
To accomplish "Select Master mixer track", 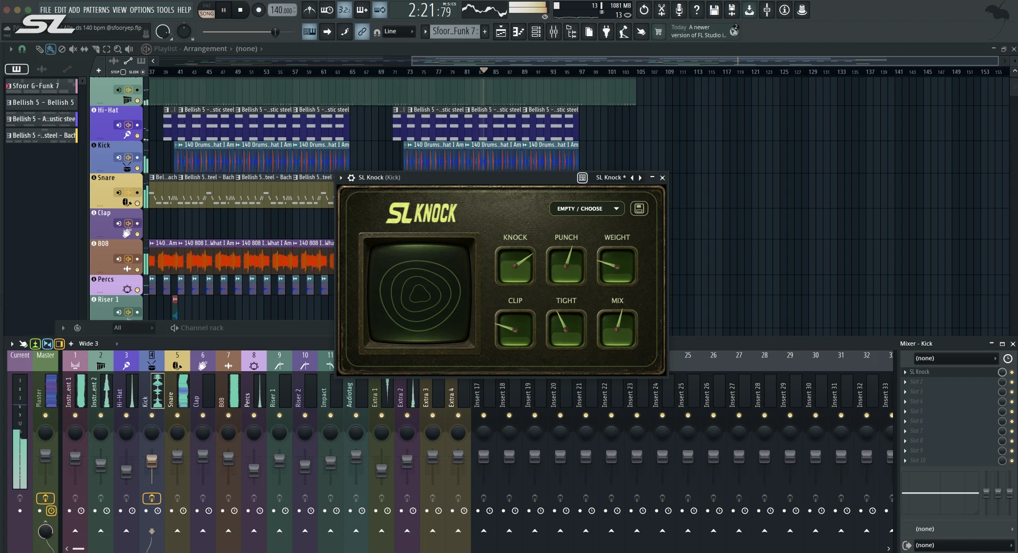I will (45, 361).
